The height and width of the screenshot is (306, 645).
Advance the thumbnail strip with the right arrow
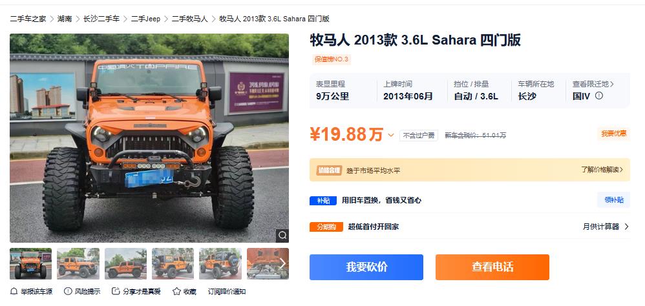click(x=282, y=263)
